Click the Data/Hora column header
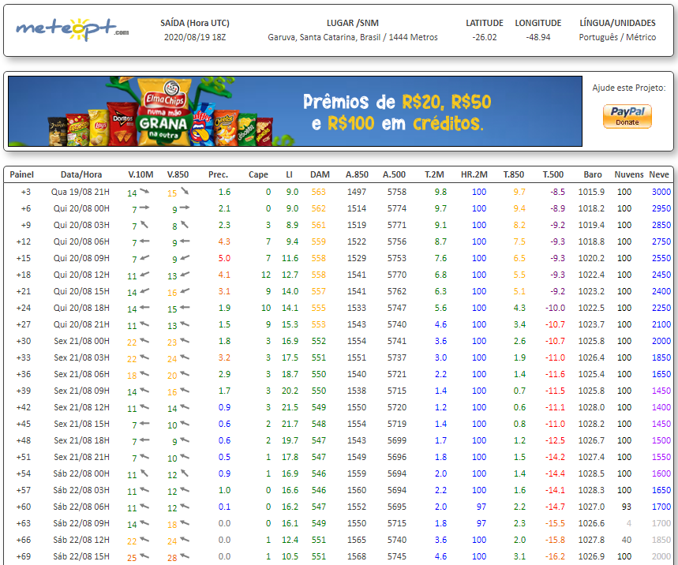 click(x=81, y=174)
